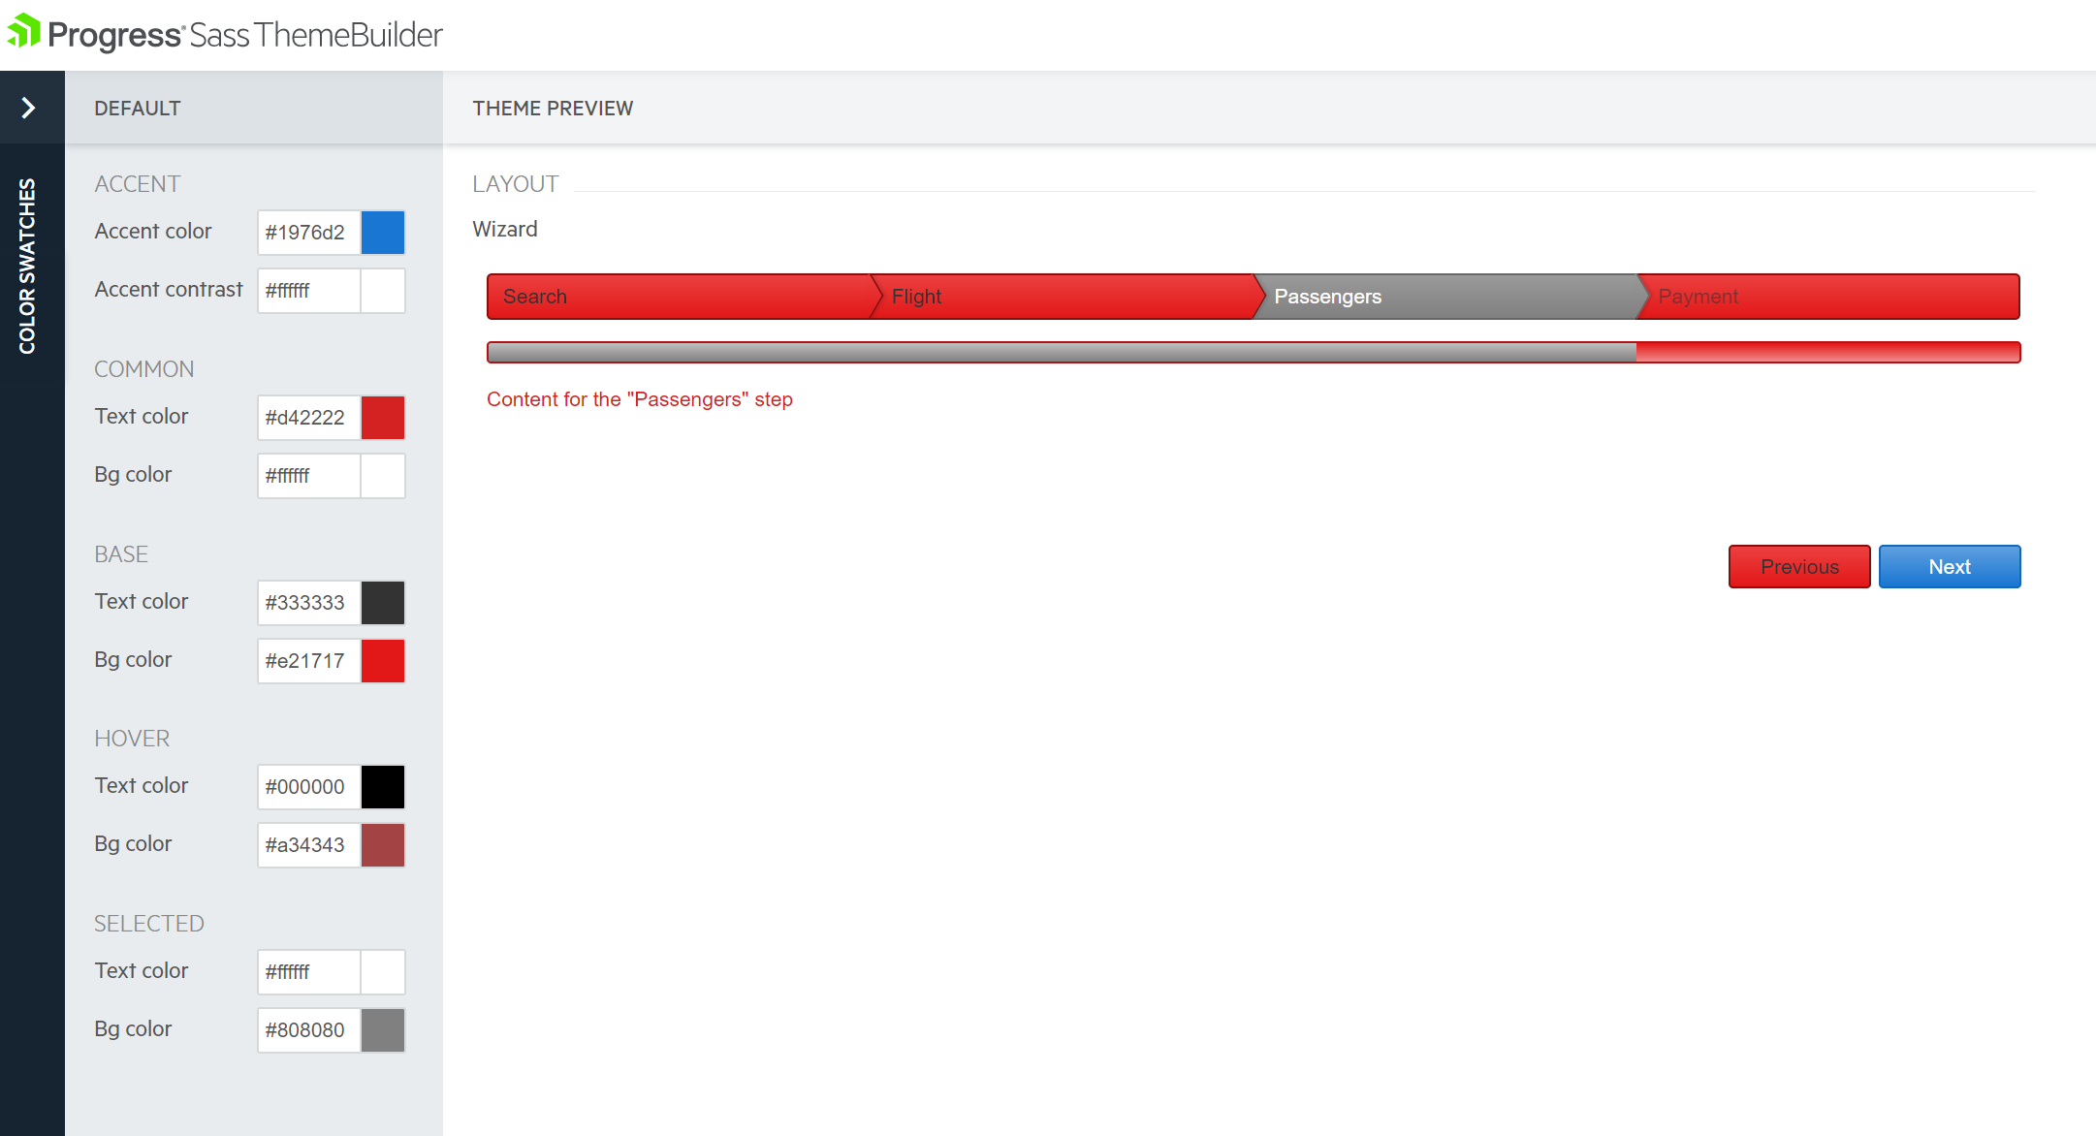This screenshot has height=1136, width=2096.
Task: Open the Base Bg color red swatch
Action: (x=383, y=661)
